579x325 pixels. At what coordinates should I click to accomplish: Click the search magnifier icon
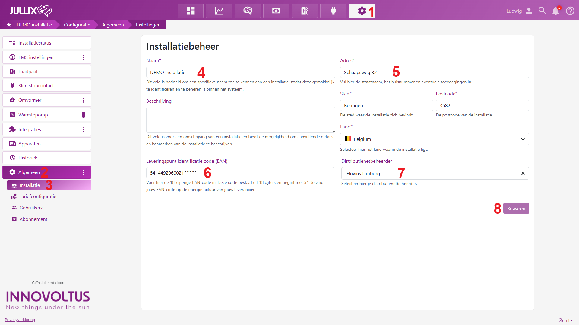pyautogui.click(x=542, y=11)
